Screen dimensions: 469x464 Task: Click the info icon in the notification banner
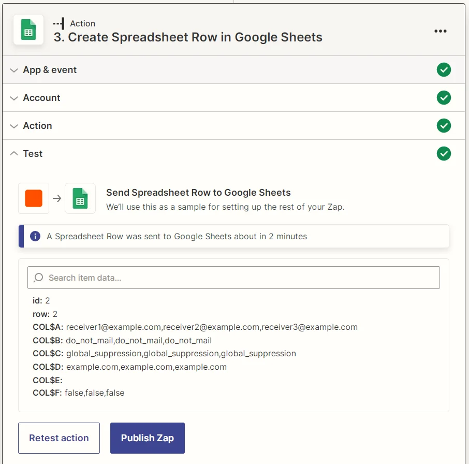pos(35,236)
